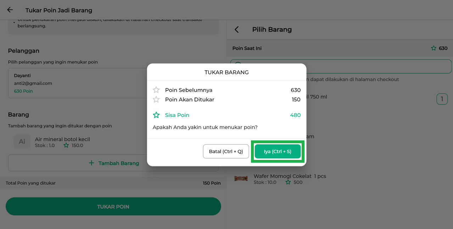This screenshot has height=229, width=453.
Task: Click the Ai avatar of Air mineral item
Action: (x=22, y=141)
